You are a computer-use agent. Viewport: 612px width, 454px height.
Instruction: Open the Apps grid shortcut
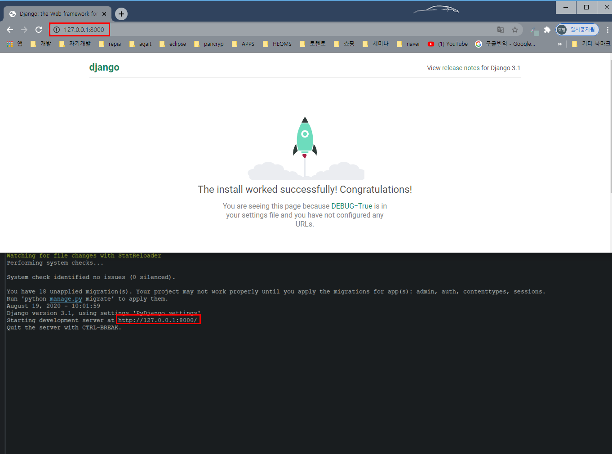tap(14, 44)
